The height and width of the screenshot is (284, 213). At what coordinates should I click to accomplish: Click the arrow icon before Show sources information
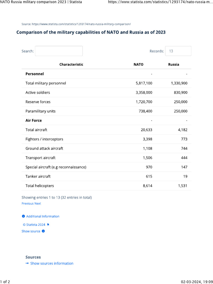pyautogui.click(x=27, y=263)
